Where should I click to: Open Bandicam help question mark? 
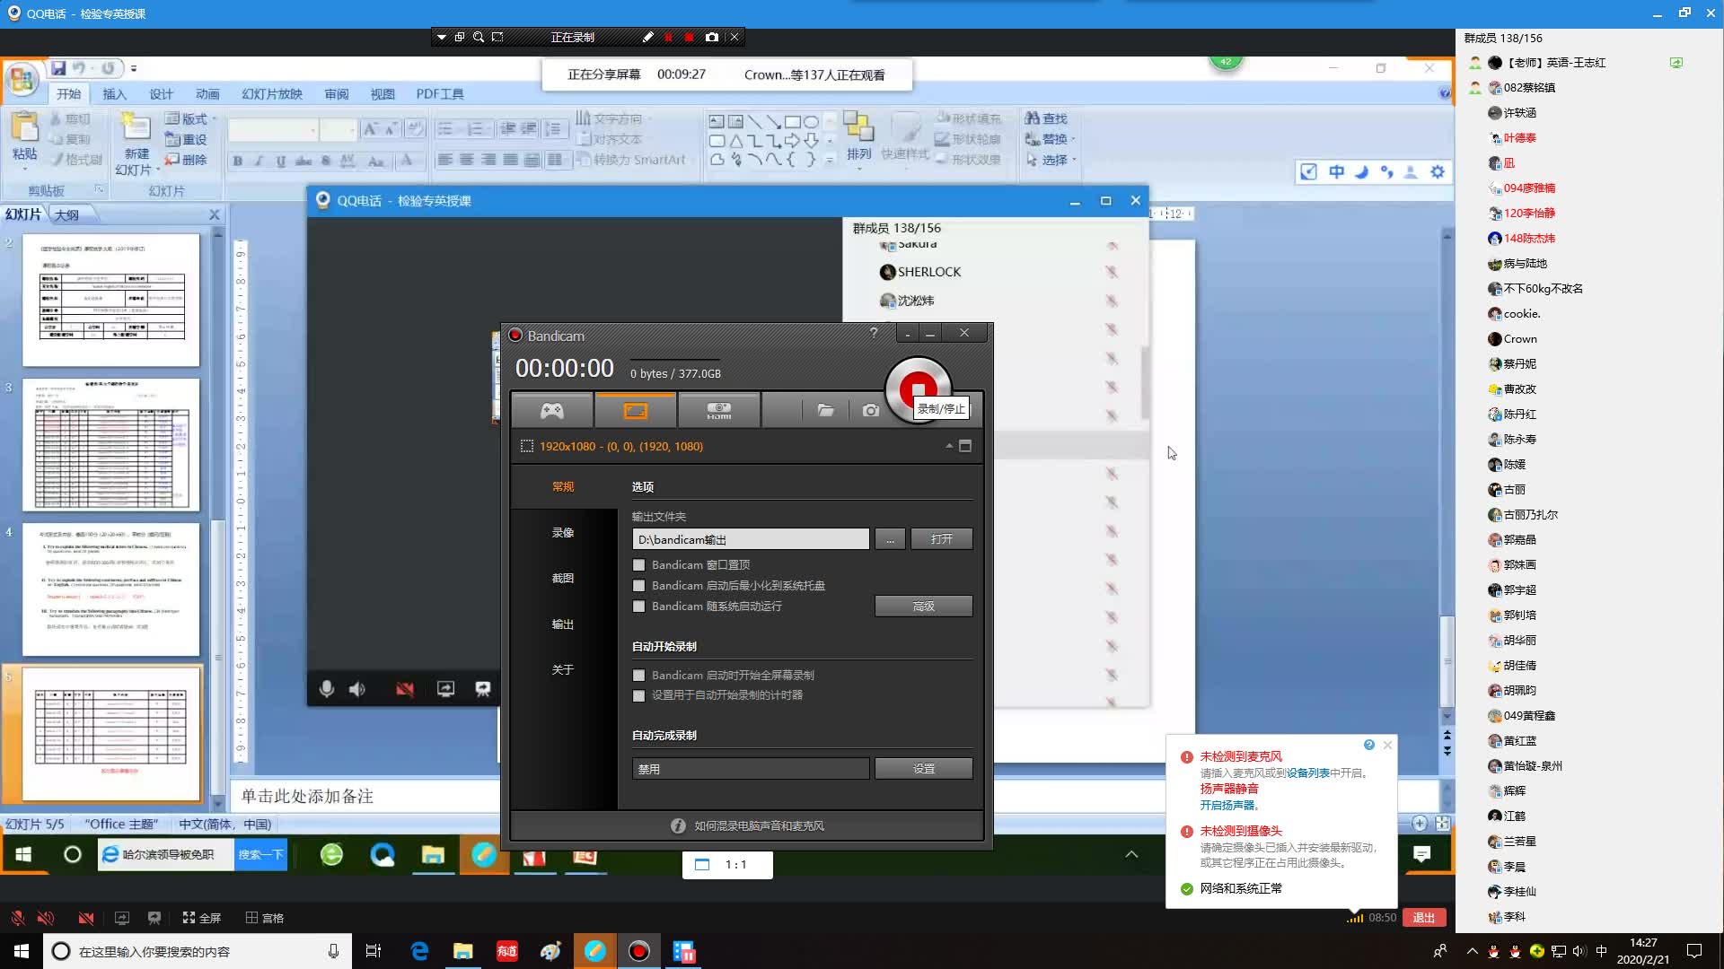874,333
